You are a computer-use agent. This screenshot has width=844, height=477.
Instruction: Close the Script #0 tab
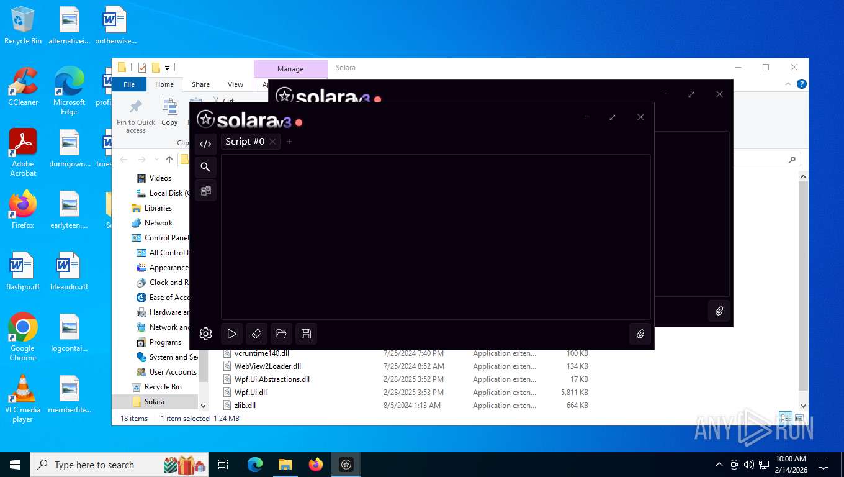click(272, 142)
